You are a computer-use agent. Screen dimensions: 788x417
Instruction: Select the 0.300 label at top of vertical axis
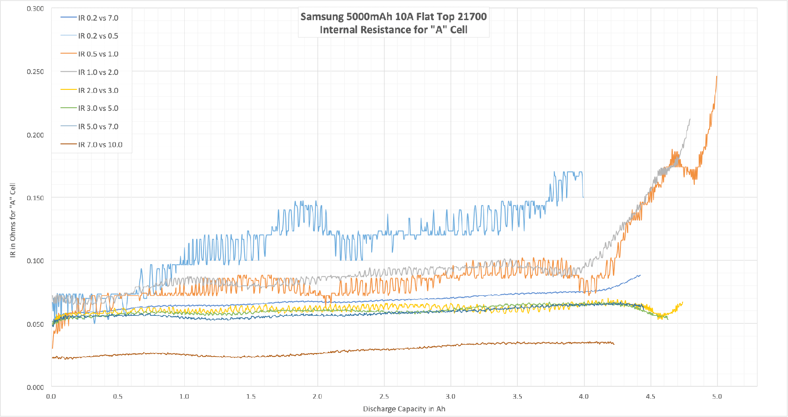tap(35, 9)
